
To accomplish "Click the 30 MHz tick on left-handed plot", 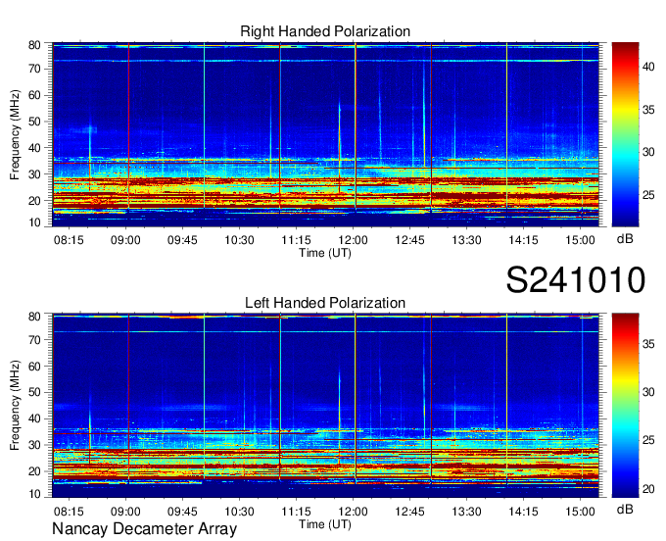I will (x=34, y=445).
